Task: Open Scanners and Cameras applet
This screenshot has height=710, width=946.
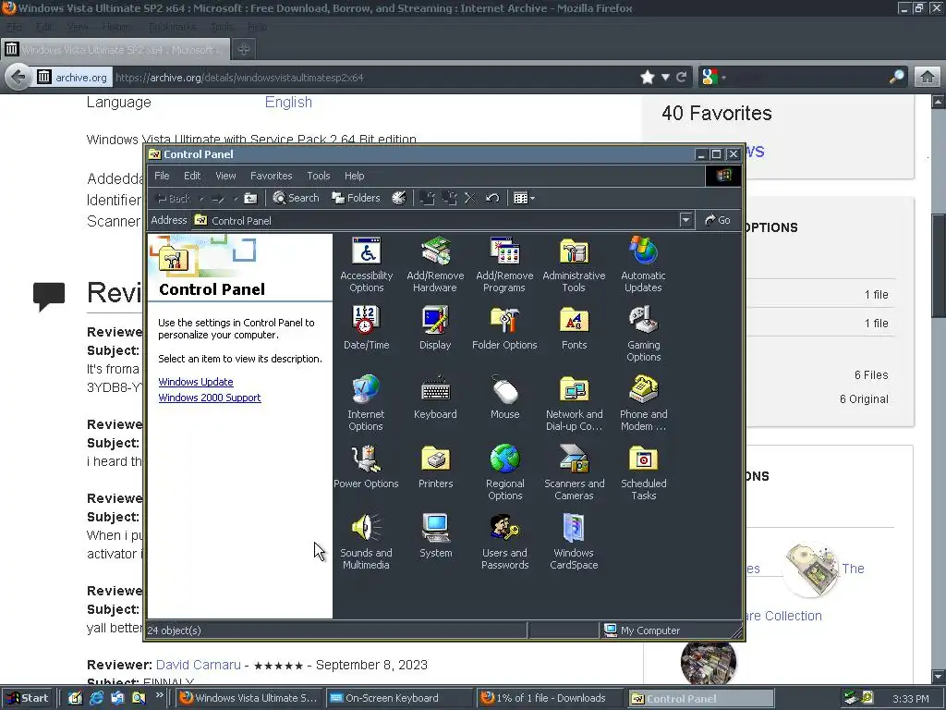Action: [574, 472]
